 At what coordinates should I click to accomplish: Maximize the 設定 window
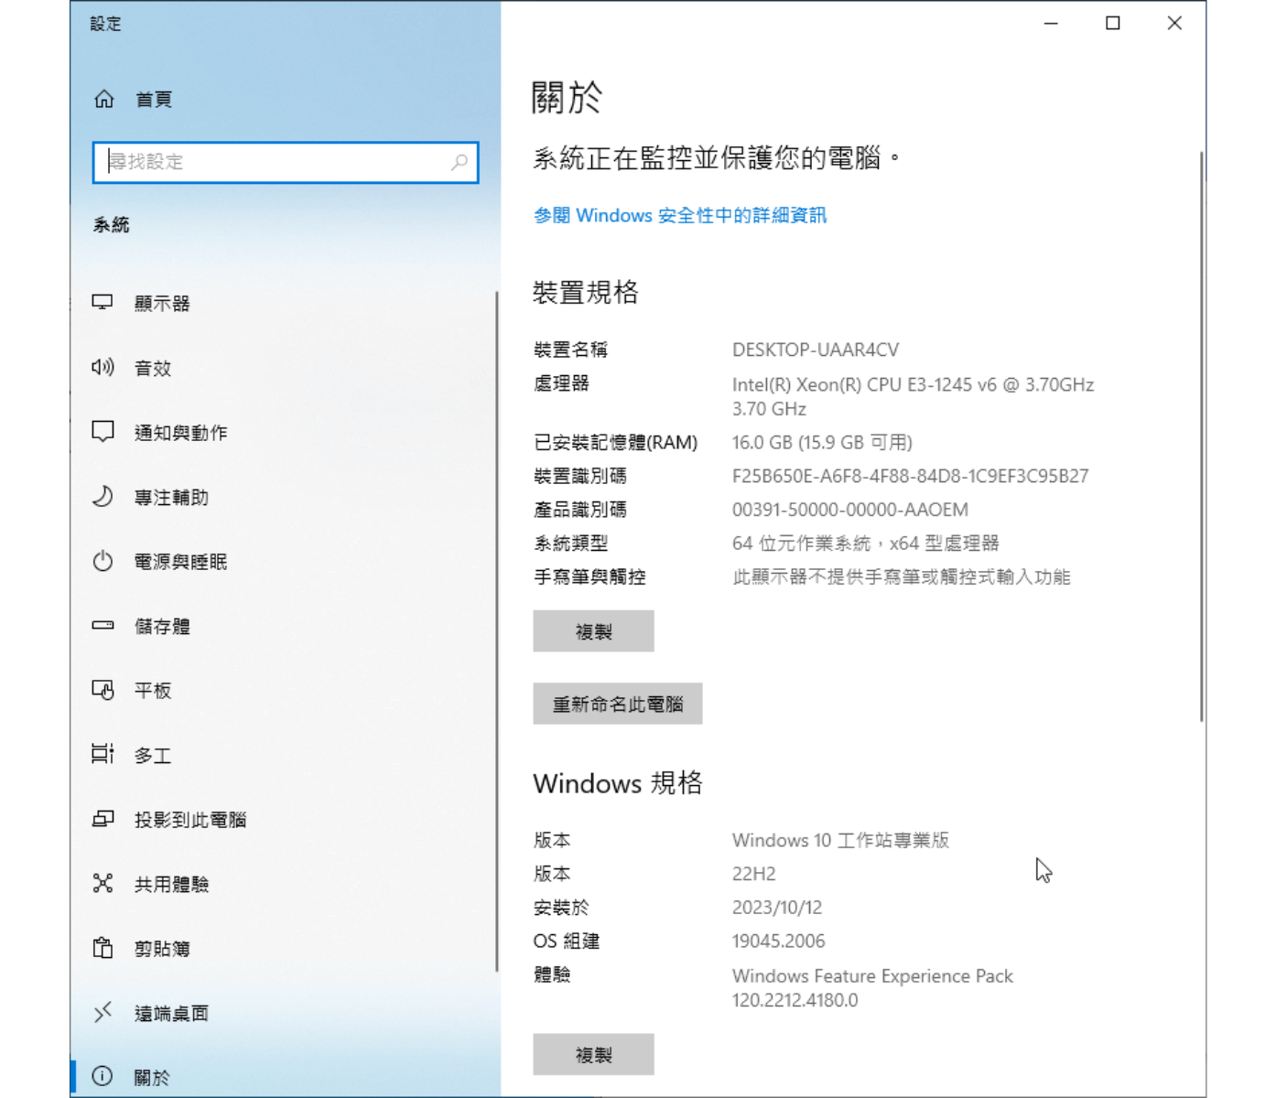1113,23
